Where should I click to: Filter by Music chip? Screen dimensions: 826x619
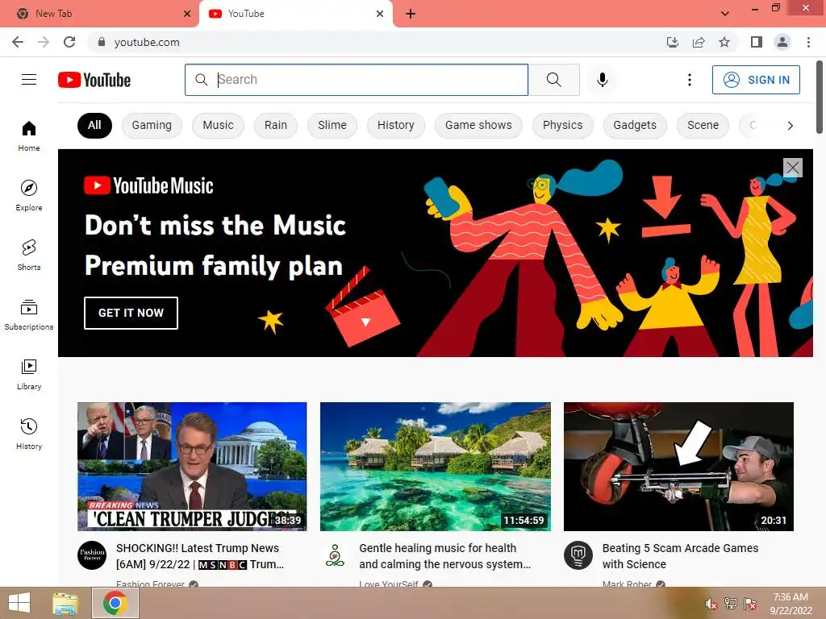(x=218, y=125)
